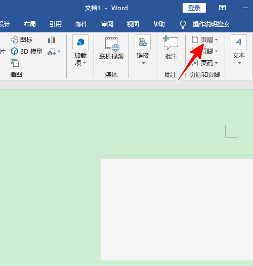The height and width of the screenshot is (266, 253).
Task: Open the Help (帮助) tab
Action: (x=158, y=24)
